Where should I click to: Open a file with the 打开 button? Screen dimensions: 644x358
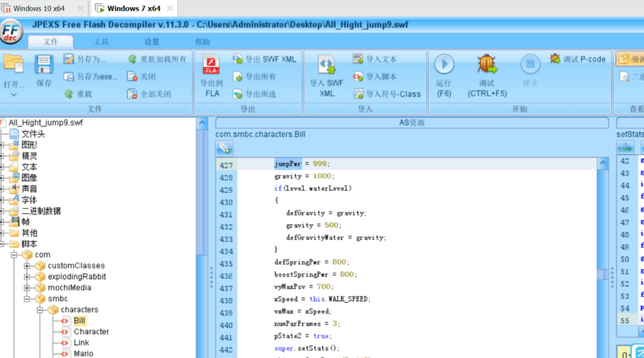pos(14,71)
